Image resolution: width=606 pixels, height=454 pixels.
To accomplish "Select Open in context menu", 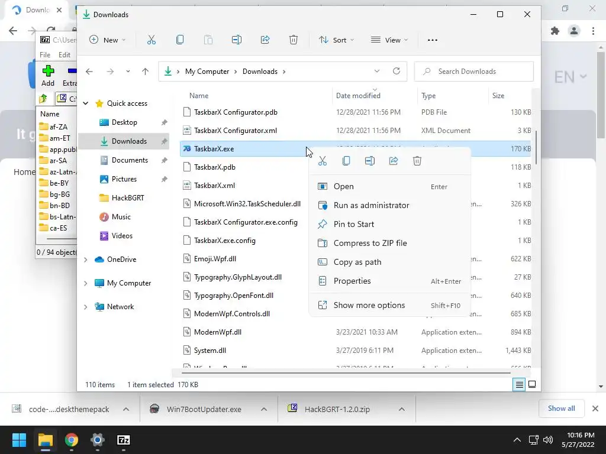I will click(389, 186).
